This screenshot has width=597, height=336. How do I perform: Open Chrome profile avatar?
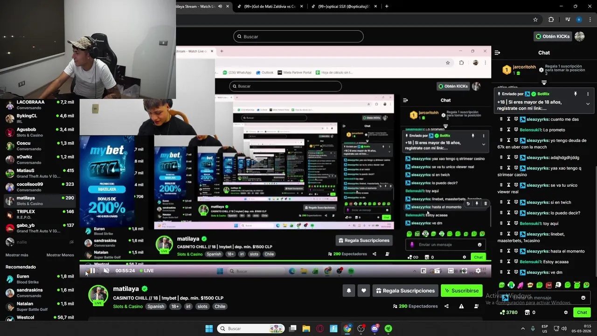pyautogui.click(x=579, y=20)
